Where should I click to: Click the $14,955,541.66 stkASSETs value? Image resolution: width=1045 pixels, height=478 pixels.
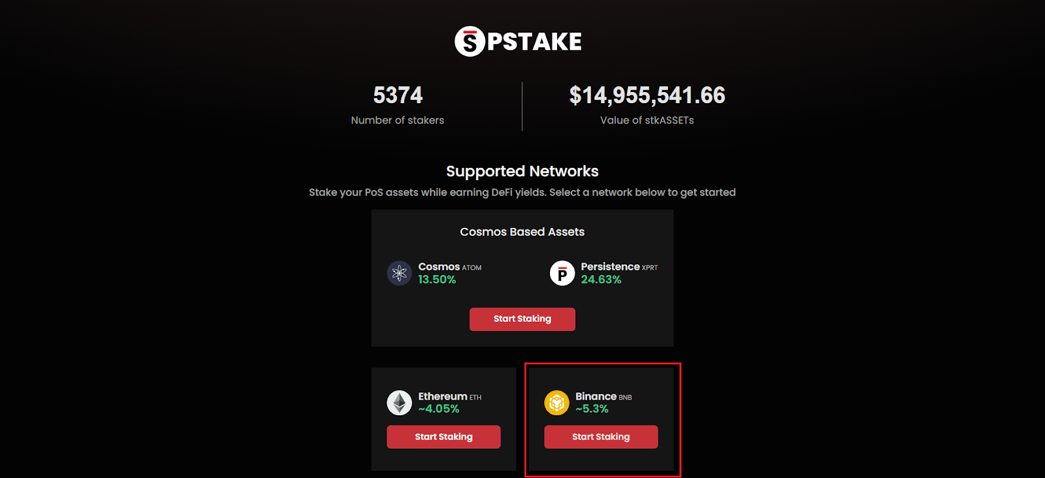[647, 95]
